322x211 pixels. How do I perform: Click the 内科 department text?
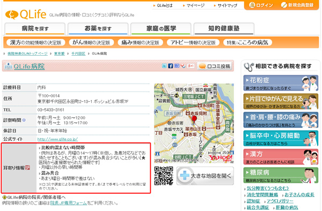tap(42, 87)
